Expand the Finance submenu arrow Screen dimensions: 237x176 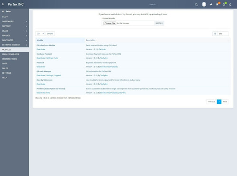tap(27, 35)
